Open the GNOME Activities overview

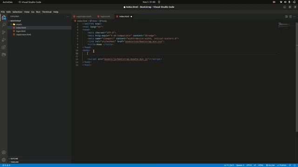7,2
